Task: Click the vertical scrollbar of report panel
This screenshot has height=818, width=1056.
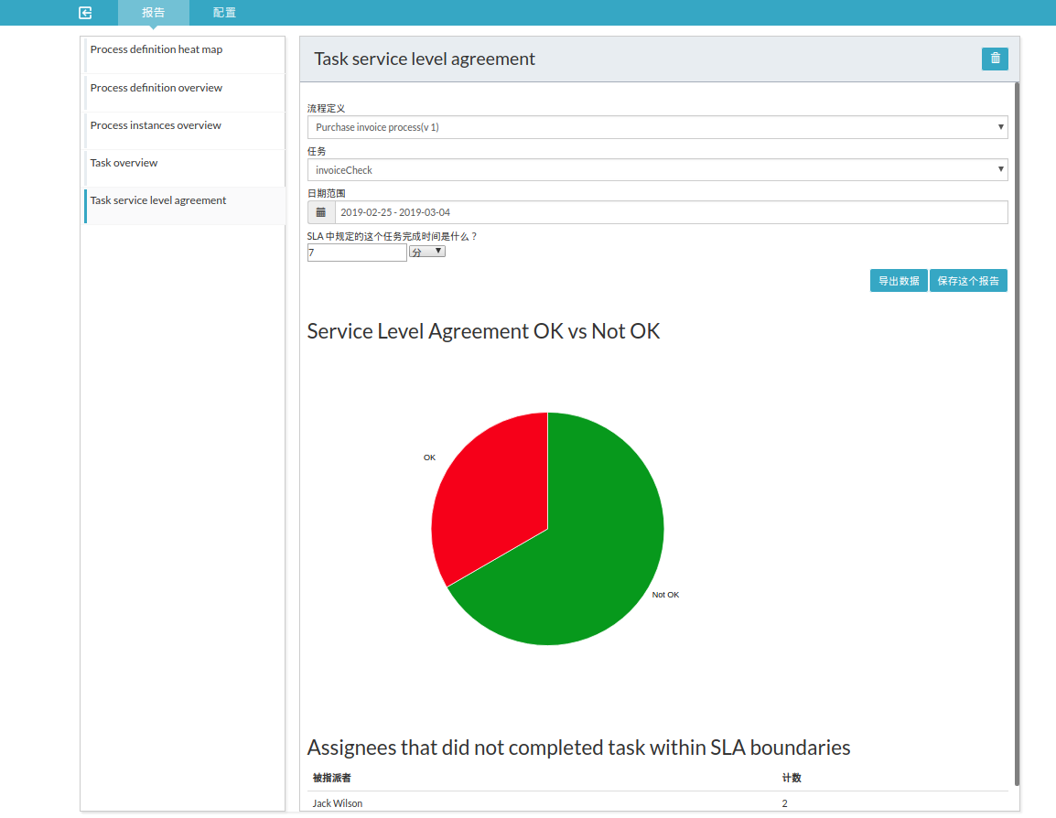Action: pyautogui.click(x=1016, y=430)
